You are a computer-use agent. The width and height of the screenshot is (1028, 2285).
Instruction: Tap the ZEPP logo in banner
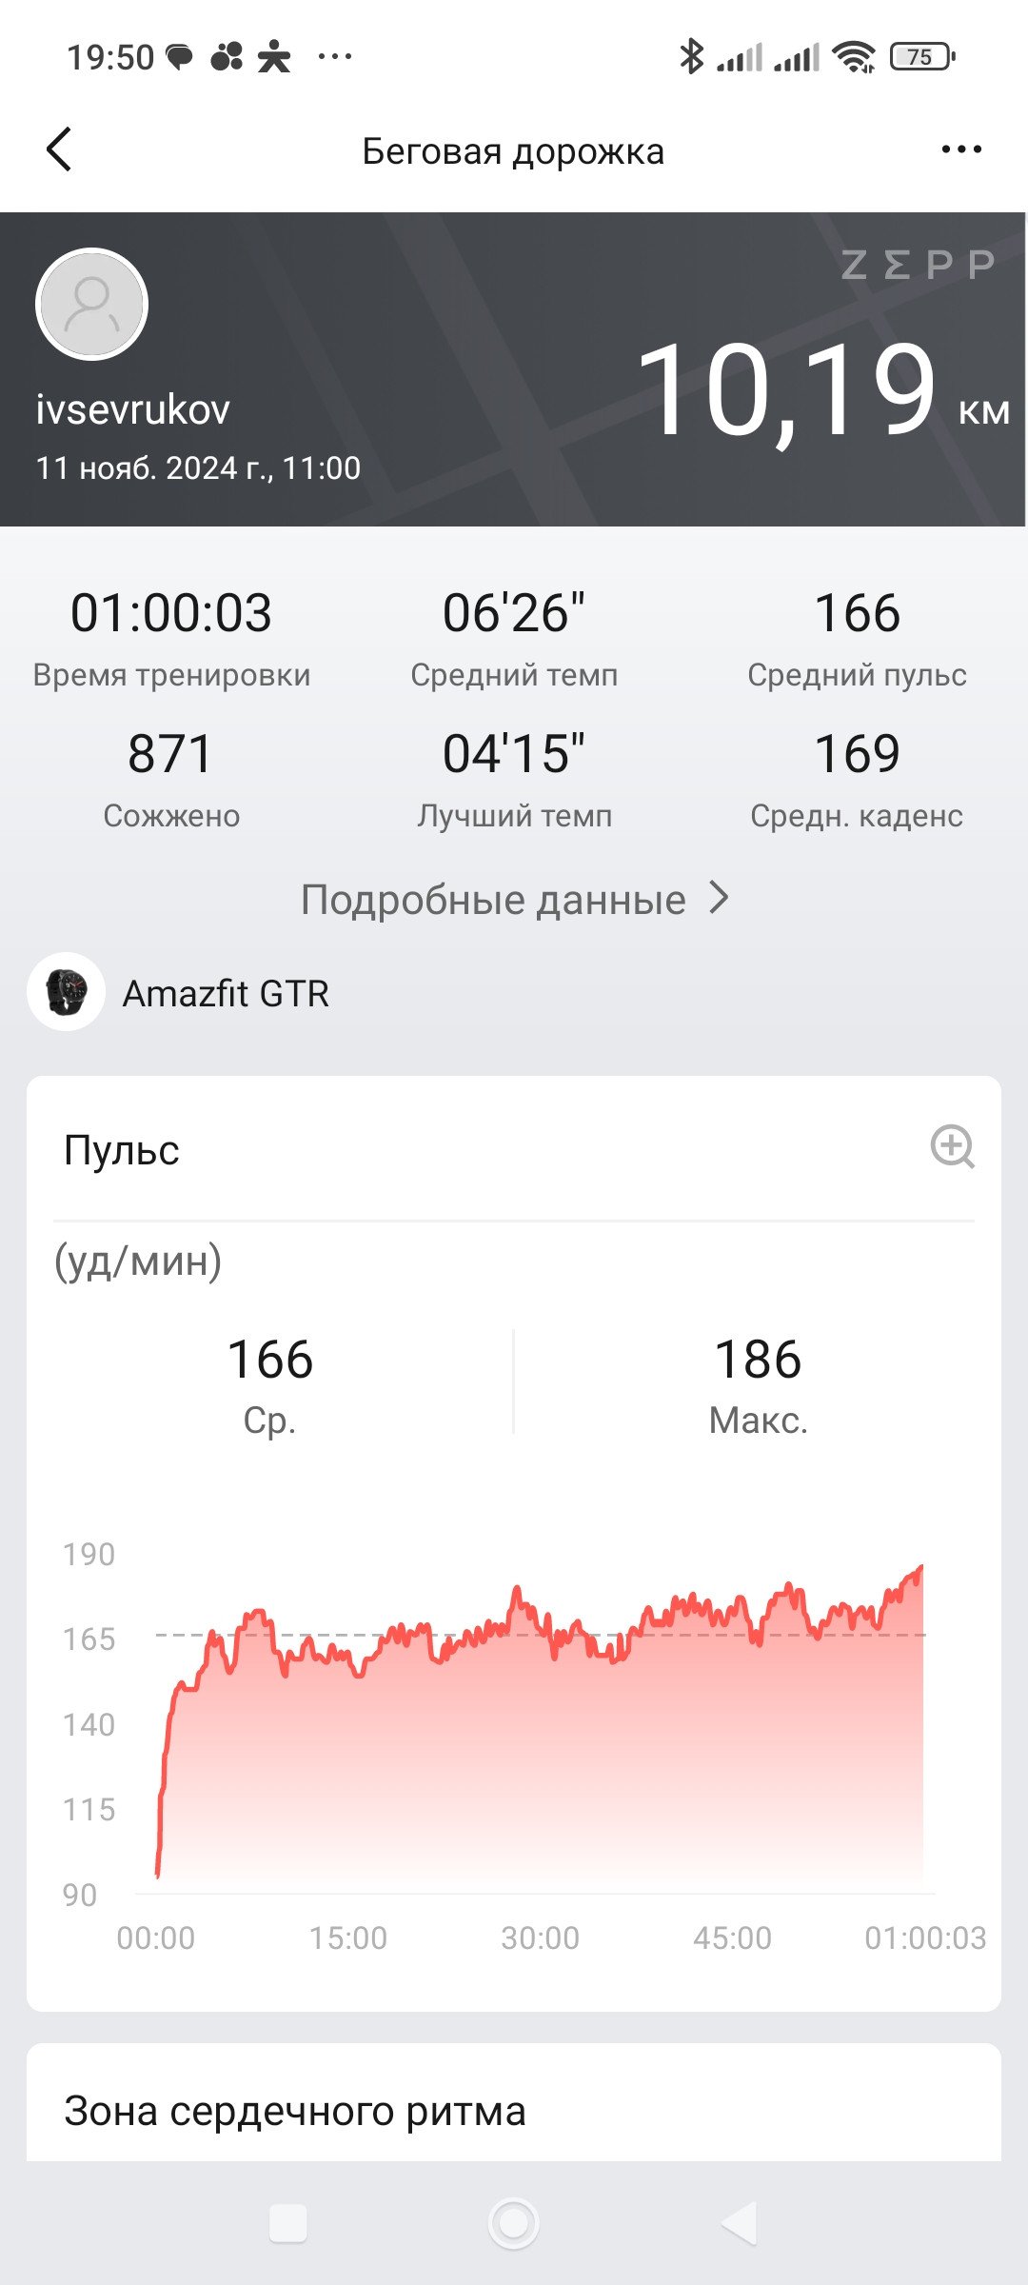[x=919, y=265]
